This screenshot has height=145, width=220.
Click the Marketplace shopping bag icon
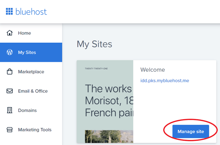pos(10,72)
